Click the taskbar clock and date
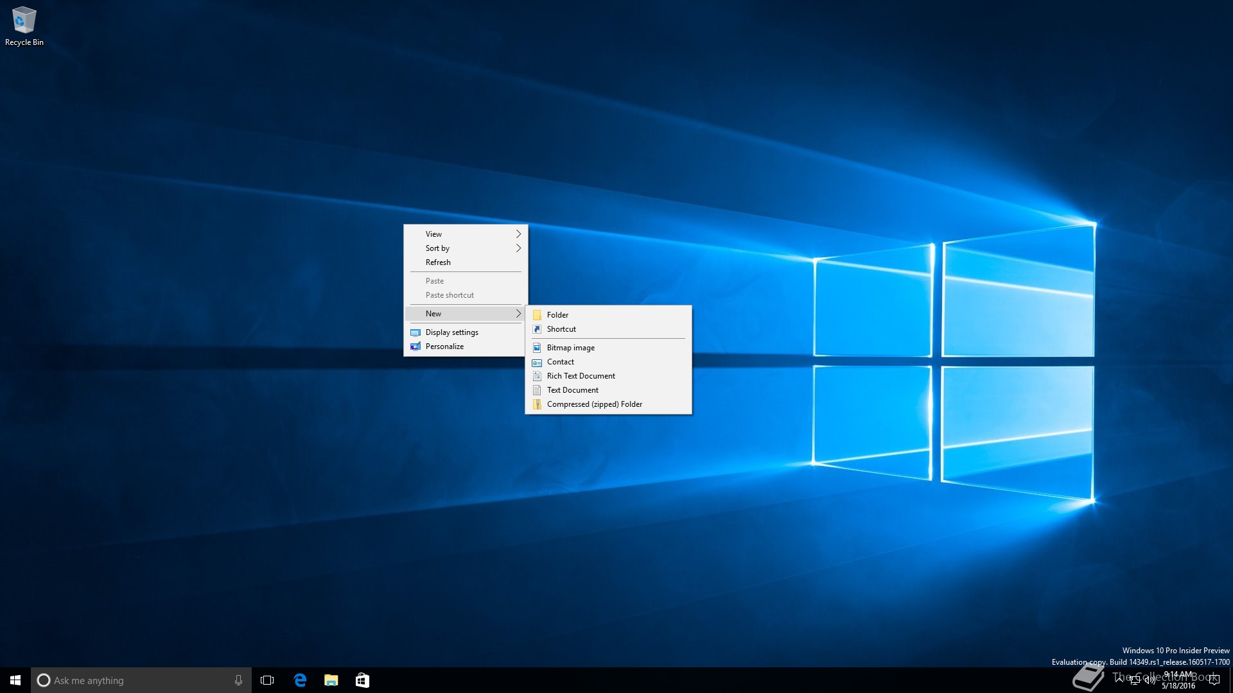This screenshot has width=1233, height=693. tap(1178, 680)
